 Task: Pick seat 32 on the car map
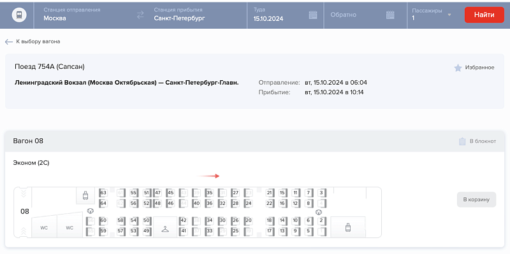pyautogui.click(x=222, y=204)
